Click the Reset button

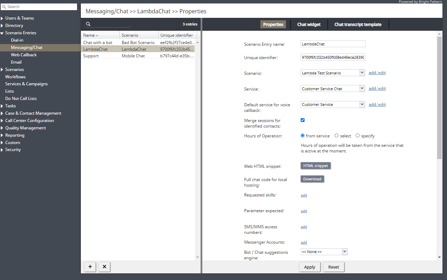pyautogui.click(x=334, y=267)
